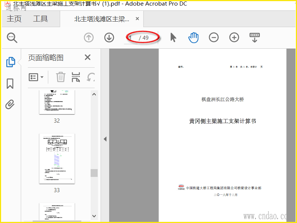Zoom out with the minus button
The height and width of the screenshot is (223, 297).
[x=214, y=38]
